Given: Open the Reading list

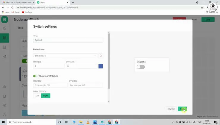Looking at the screenshot, I should click(212, 12).
